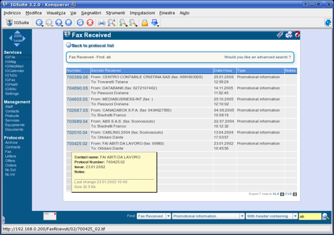Open the Strumenti menu
Viewport: 334px width, 235px height.
coord(115,13)
